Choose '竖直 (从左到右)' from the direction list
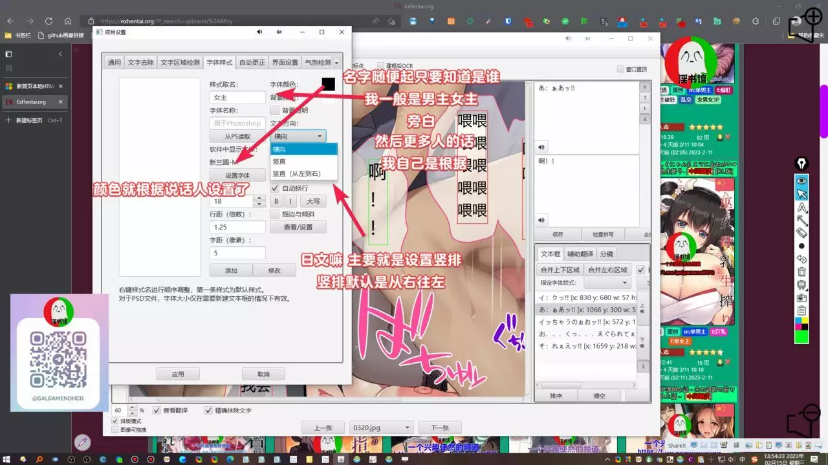Screen dimensions: 828x465 pyautogui.click(x=304, y=174)
